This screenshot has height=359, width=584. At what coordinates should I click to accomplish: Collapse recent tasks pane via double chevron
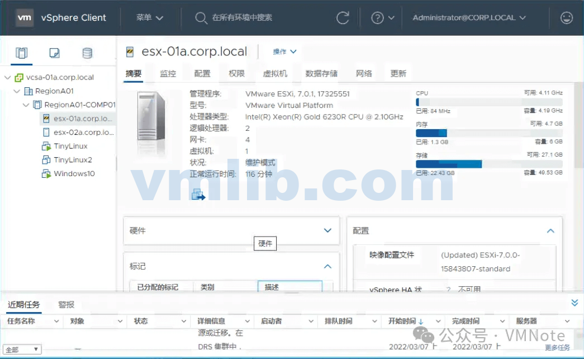click(574, 302)
